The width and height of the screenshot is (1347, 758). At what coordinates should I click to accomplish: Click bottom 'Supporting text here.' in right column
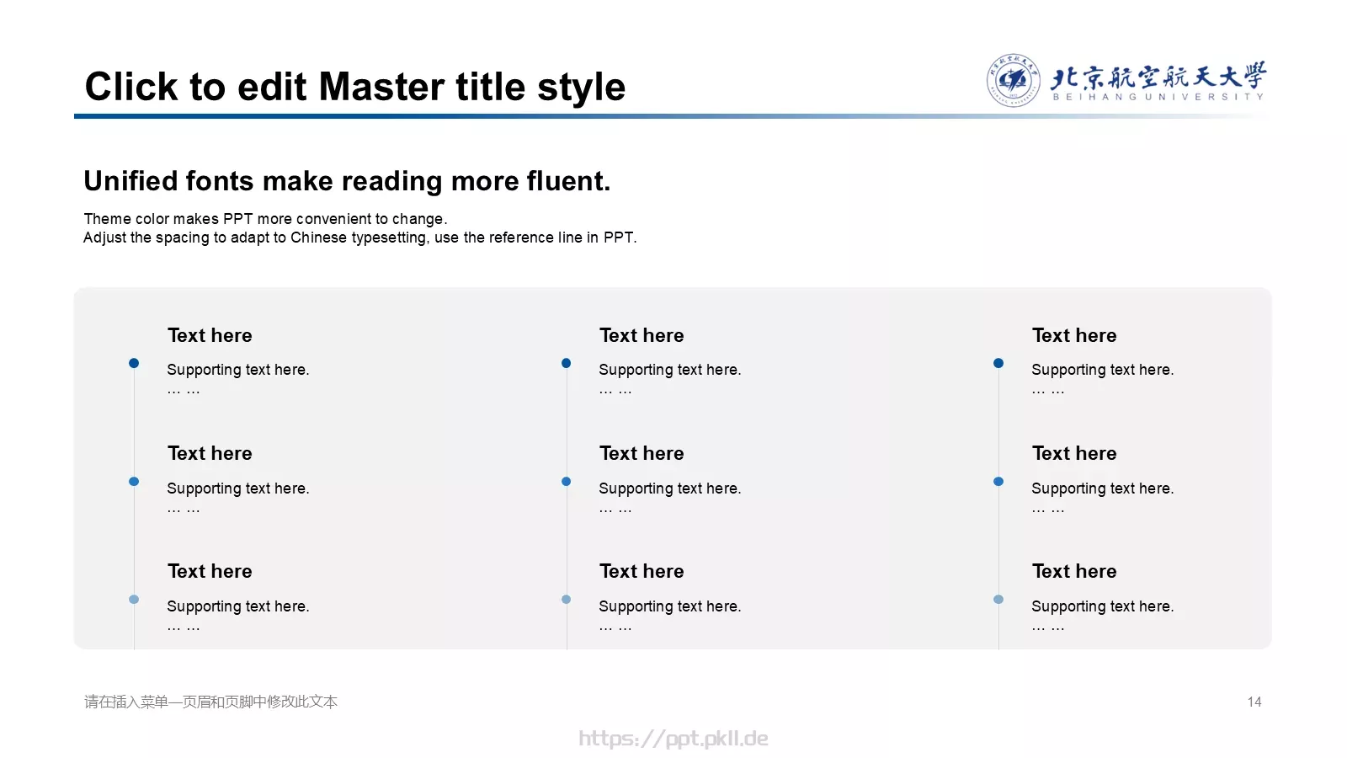point(1103,606)
